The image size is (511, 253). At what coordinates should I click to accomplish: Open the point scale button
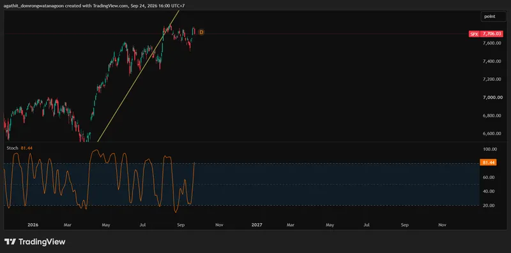(493, 17)
